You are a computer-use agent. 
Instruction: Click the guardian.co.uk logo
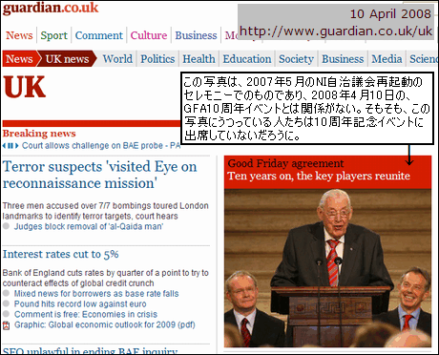[x=51, y=8]
